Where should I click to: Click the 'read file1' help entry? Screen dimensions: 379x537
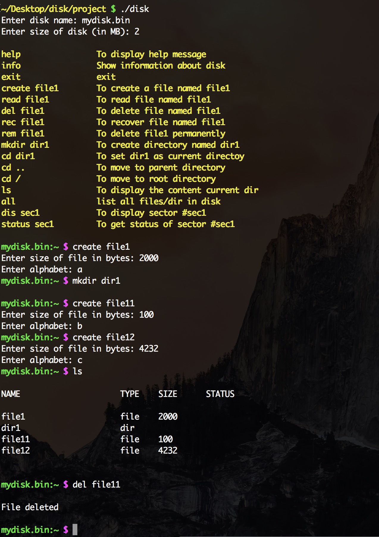pyautogui.click(x=25, y=100)
